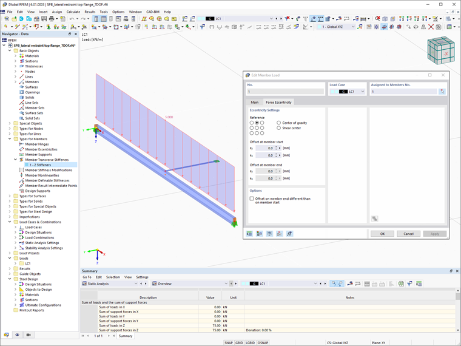461x346 pixels.
Task: Toggle the GRID status bar button
Action: [x=239, y=343]
